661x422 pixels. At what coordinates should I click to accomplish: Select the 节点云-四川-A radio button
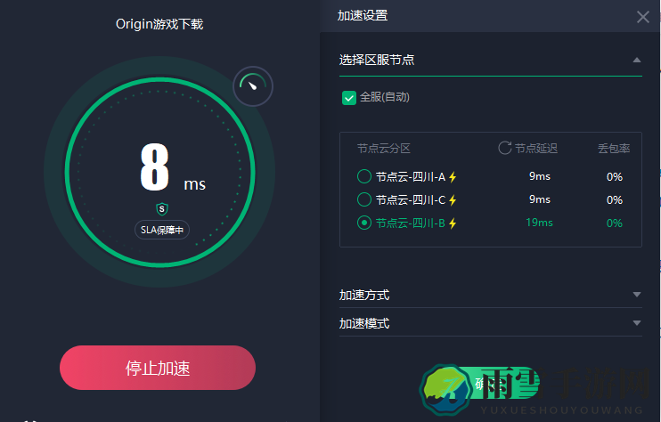364,176
